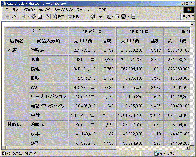196x157 pixels.
Task: Click the count value 21,478
Action: [108, 115]
